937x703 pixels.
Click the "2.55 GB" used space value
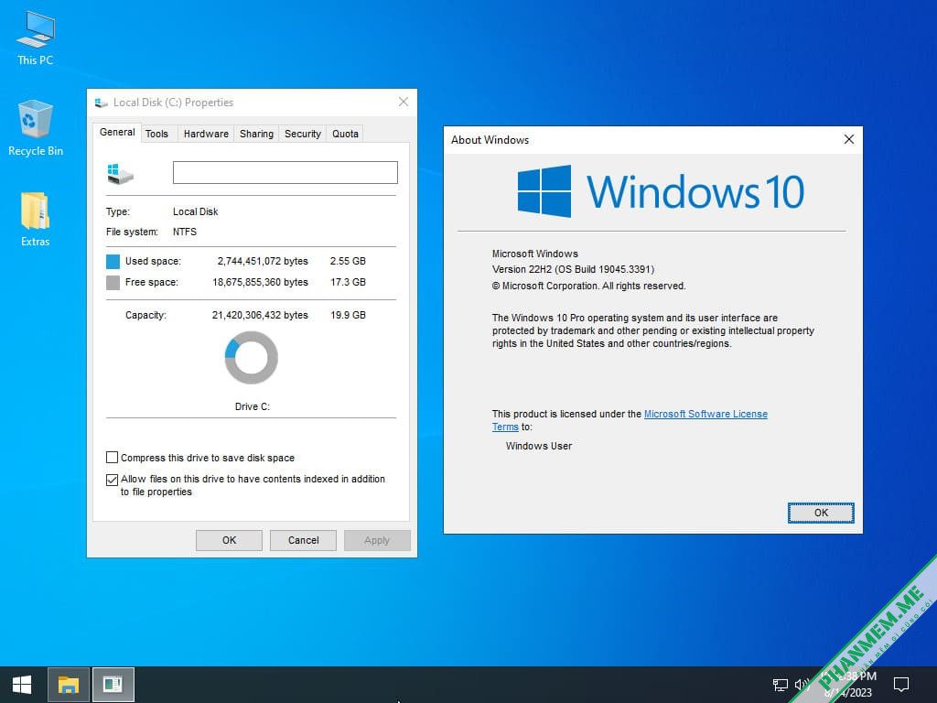(348, 261)
